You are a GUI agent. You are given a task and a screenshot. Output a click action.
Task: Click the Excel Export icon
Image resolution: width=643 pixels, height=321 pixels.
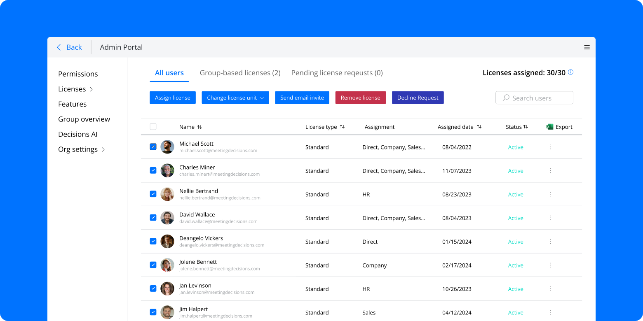[550, 127]
